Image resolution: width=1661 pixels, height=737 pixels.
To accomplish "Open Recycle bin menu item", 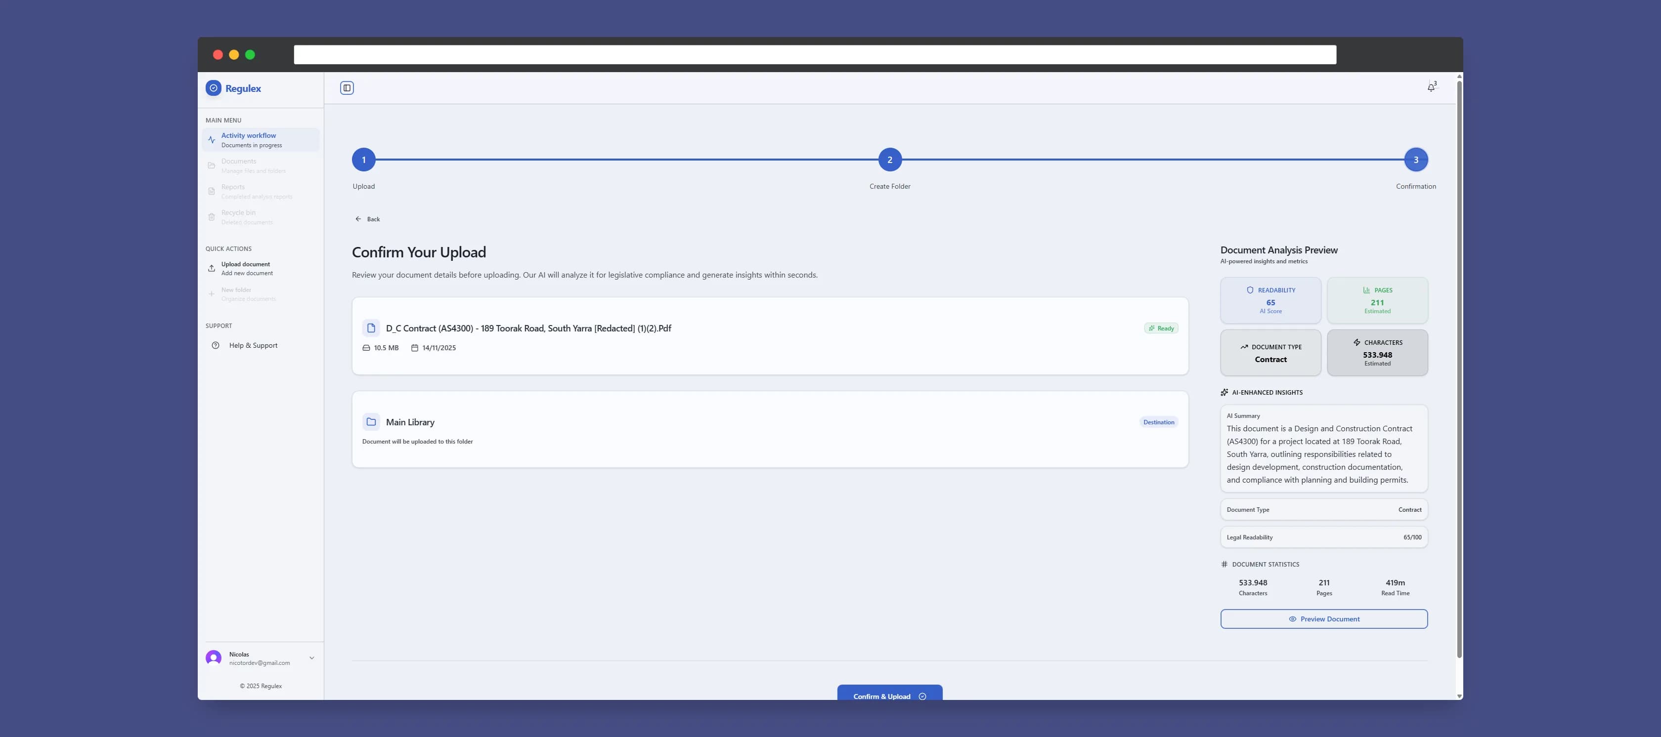I will 261,217.
